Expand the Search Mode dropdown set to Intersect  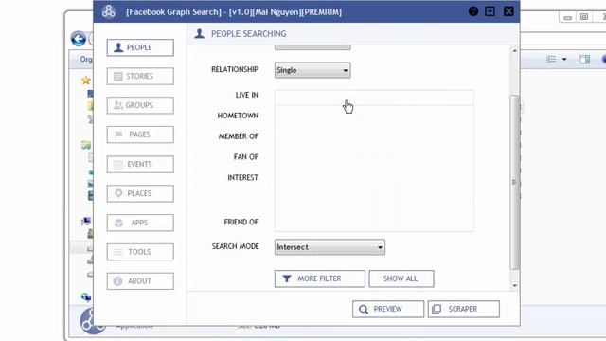click(330, 247)
